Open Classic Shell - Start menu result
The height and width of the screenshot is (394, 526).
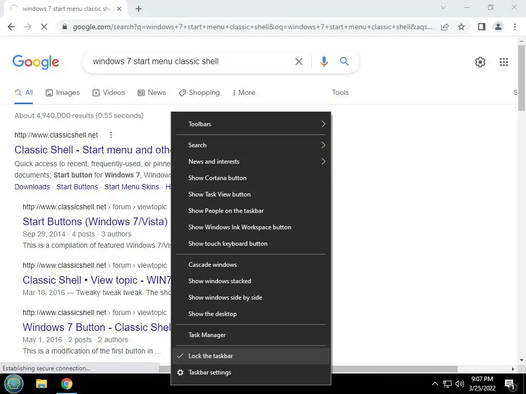coord(92,150)
